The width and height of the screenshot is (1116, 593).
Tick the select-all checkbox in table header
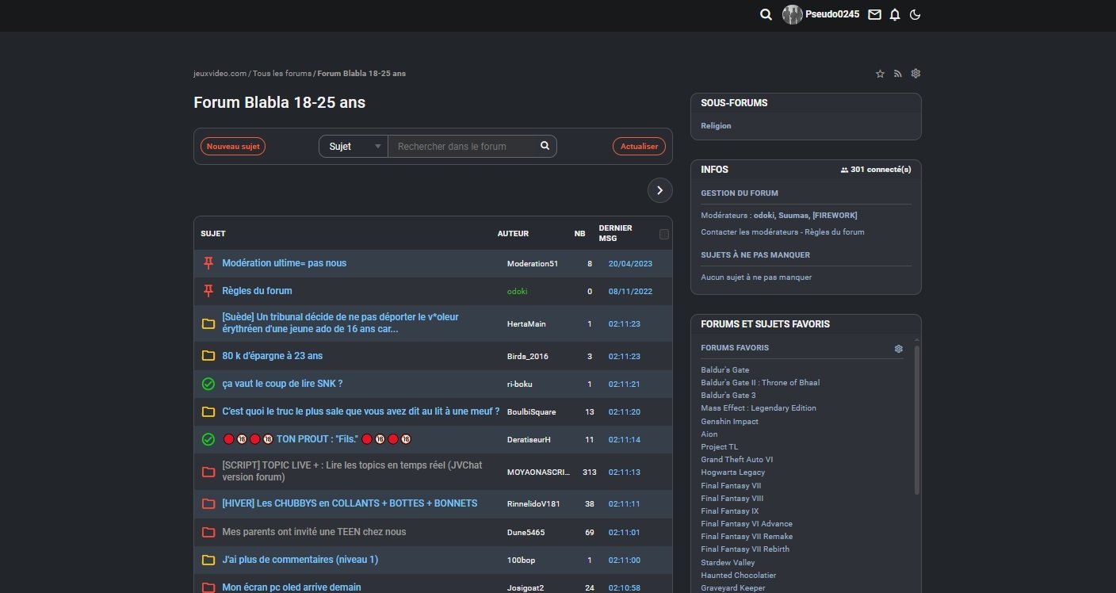[x=664, y=234]
